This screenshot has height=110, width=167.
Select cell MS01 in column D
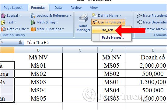pos(112,82)
